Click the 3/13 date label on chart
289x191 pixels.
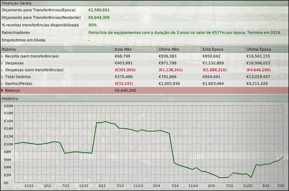(102, 186)
